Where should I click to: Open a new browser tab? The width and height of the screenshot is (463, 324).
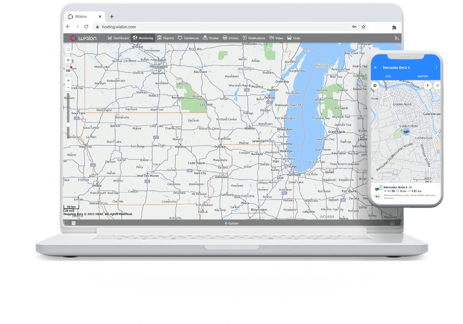[112, 17]
